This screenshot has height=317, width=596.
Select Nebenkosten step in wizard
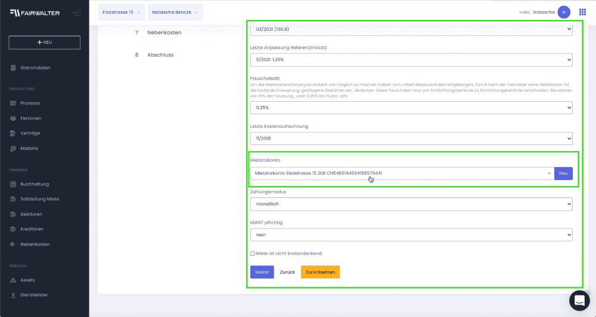pos(164,32)
